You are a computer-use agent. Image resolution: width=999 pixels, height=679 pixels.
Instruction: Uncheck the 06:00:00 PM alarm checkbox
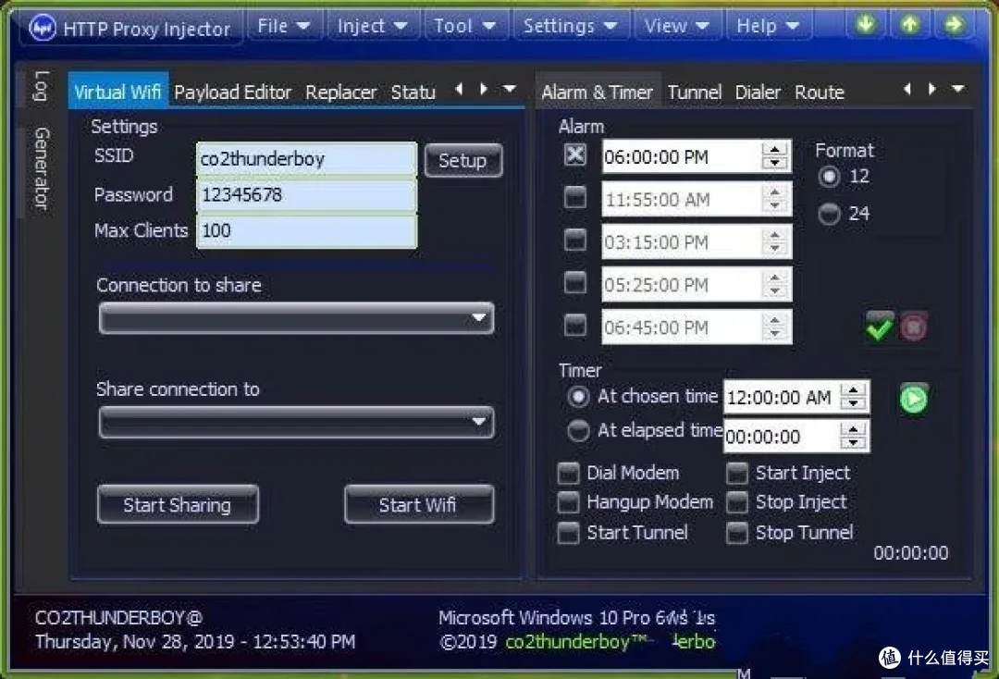point(575,154)
